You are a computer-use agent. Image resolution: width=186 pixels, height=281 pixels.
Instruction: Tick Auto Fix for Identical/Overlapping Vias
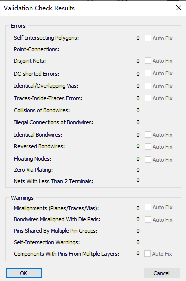click(148, 86)
